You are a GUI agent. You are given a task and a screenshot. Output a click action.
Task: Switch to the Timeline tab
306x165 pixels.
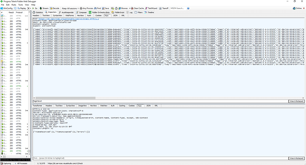(x=149, y=12)
